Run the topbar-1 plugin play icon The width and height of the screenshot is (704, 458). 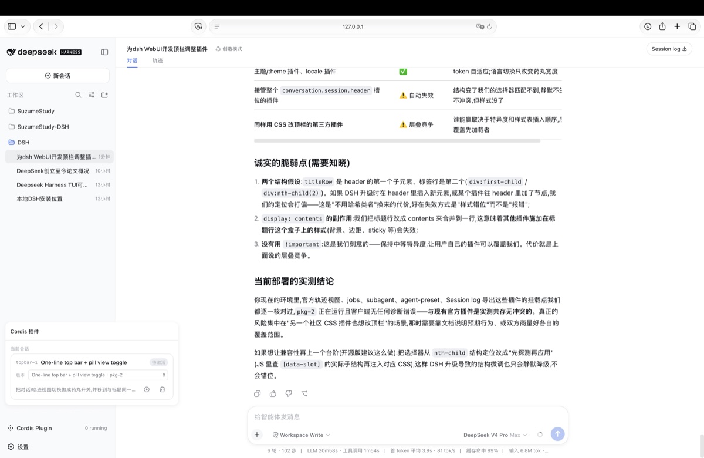point(147,389)
